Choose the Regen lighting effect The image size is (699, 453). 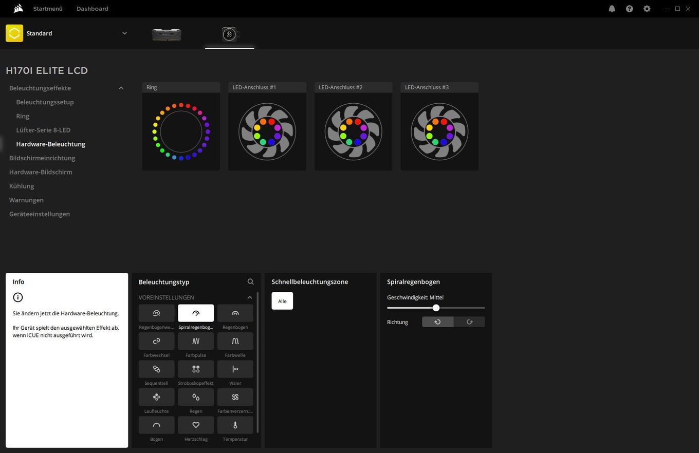tap(196, 397)
